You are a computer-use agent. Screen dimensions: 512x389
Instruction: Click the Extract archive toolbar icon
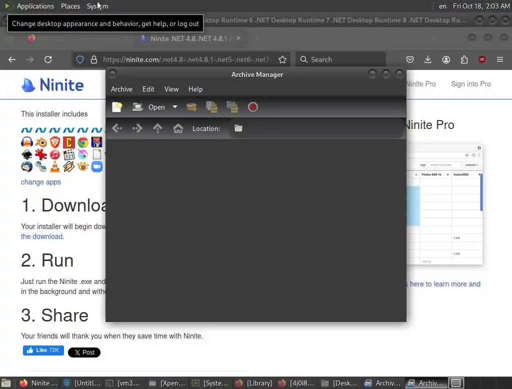tap(191, 107)
